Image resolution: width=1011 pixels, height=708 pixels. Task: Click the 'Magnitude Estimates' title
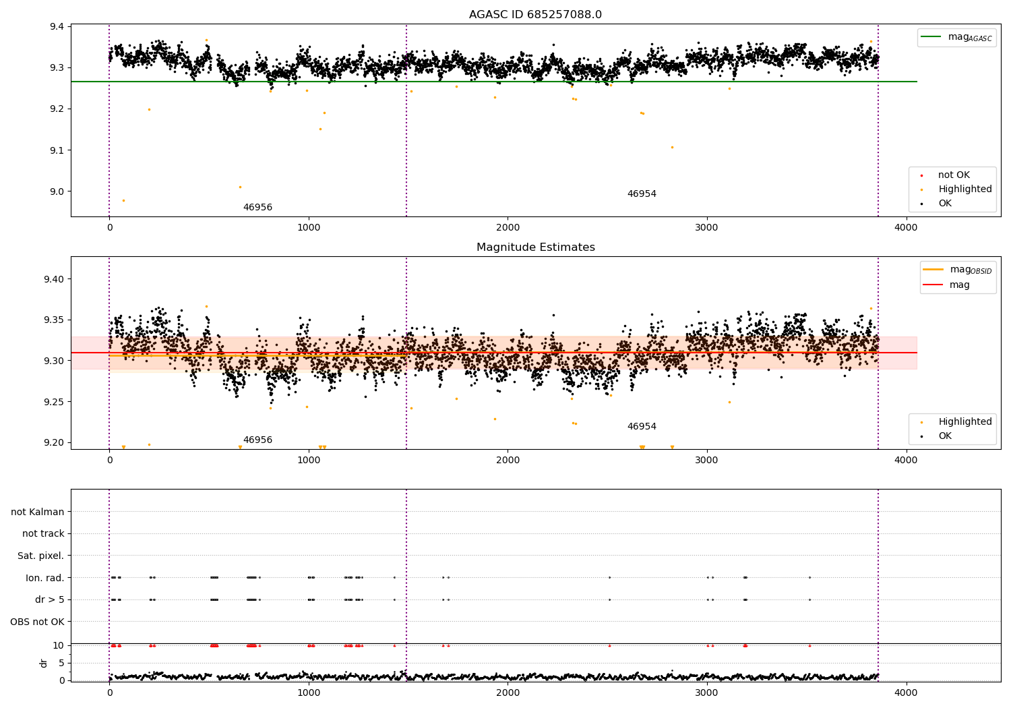(535, 247)
